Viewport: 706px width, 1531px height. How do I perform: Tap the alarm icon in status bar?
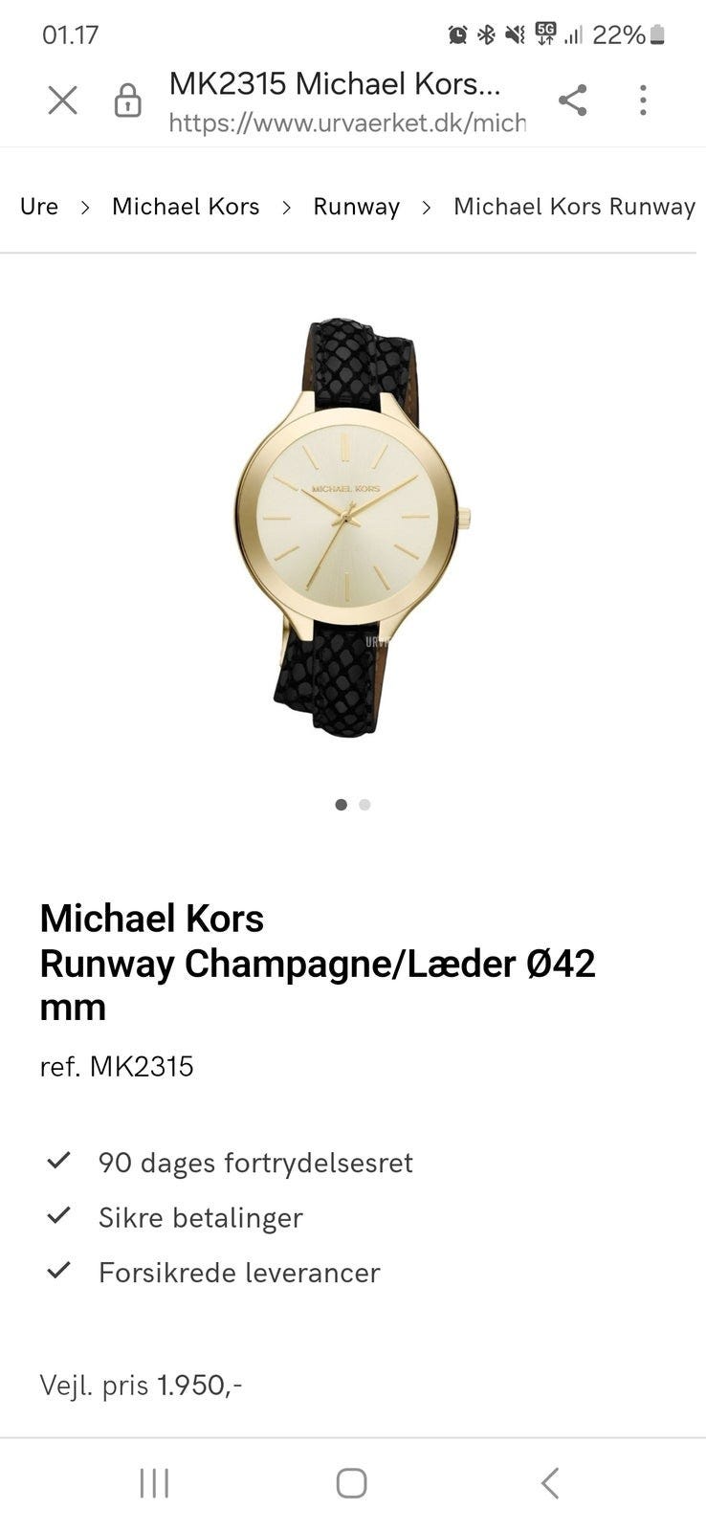[x=458, y=35]
